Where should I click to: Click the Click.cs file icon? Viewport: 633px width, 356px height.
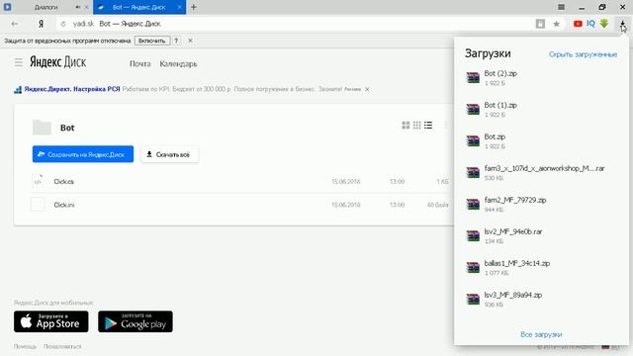[38, 182]
